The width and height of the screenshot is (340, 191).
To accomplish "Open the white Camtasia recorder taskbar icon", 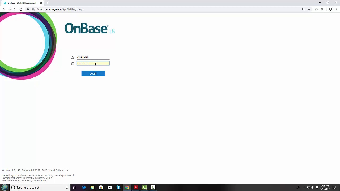I will [x=153, y=188].
